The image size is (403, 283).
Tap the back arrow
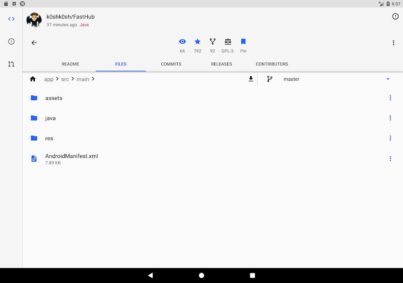[x=34, y=42]
